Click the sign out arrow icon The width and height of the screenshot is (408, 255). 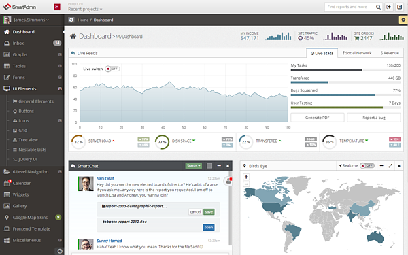[389, 7]
